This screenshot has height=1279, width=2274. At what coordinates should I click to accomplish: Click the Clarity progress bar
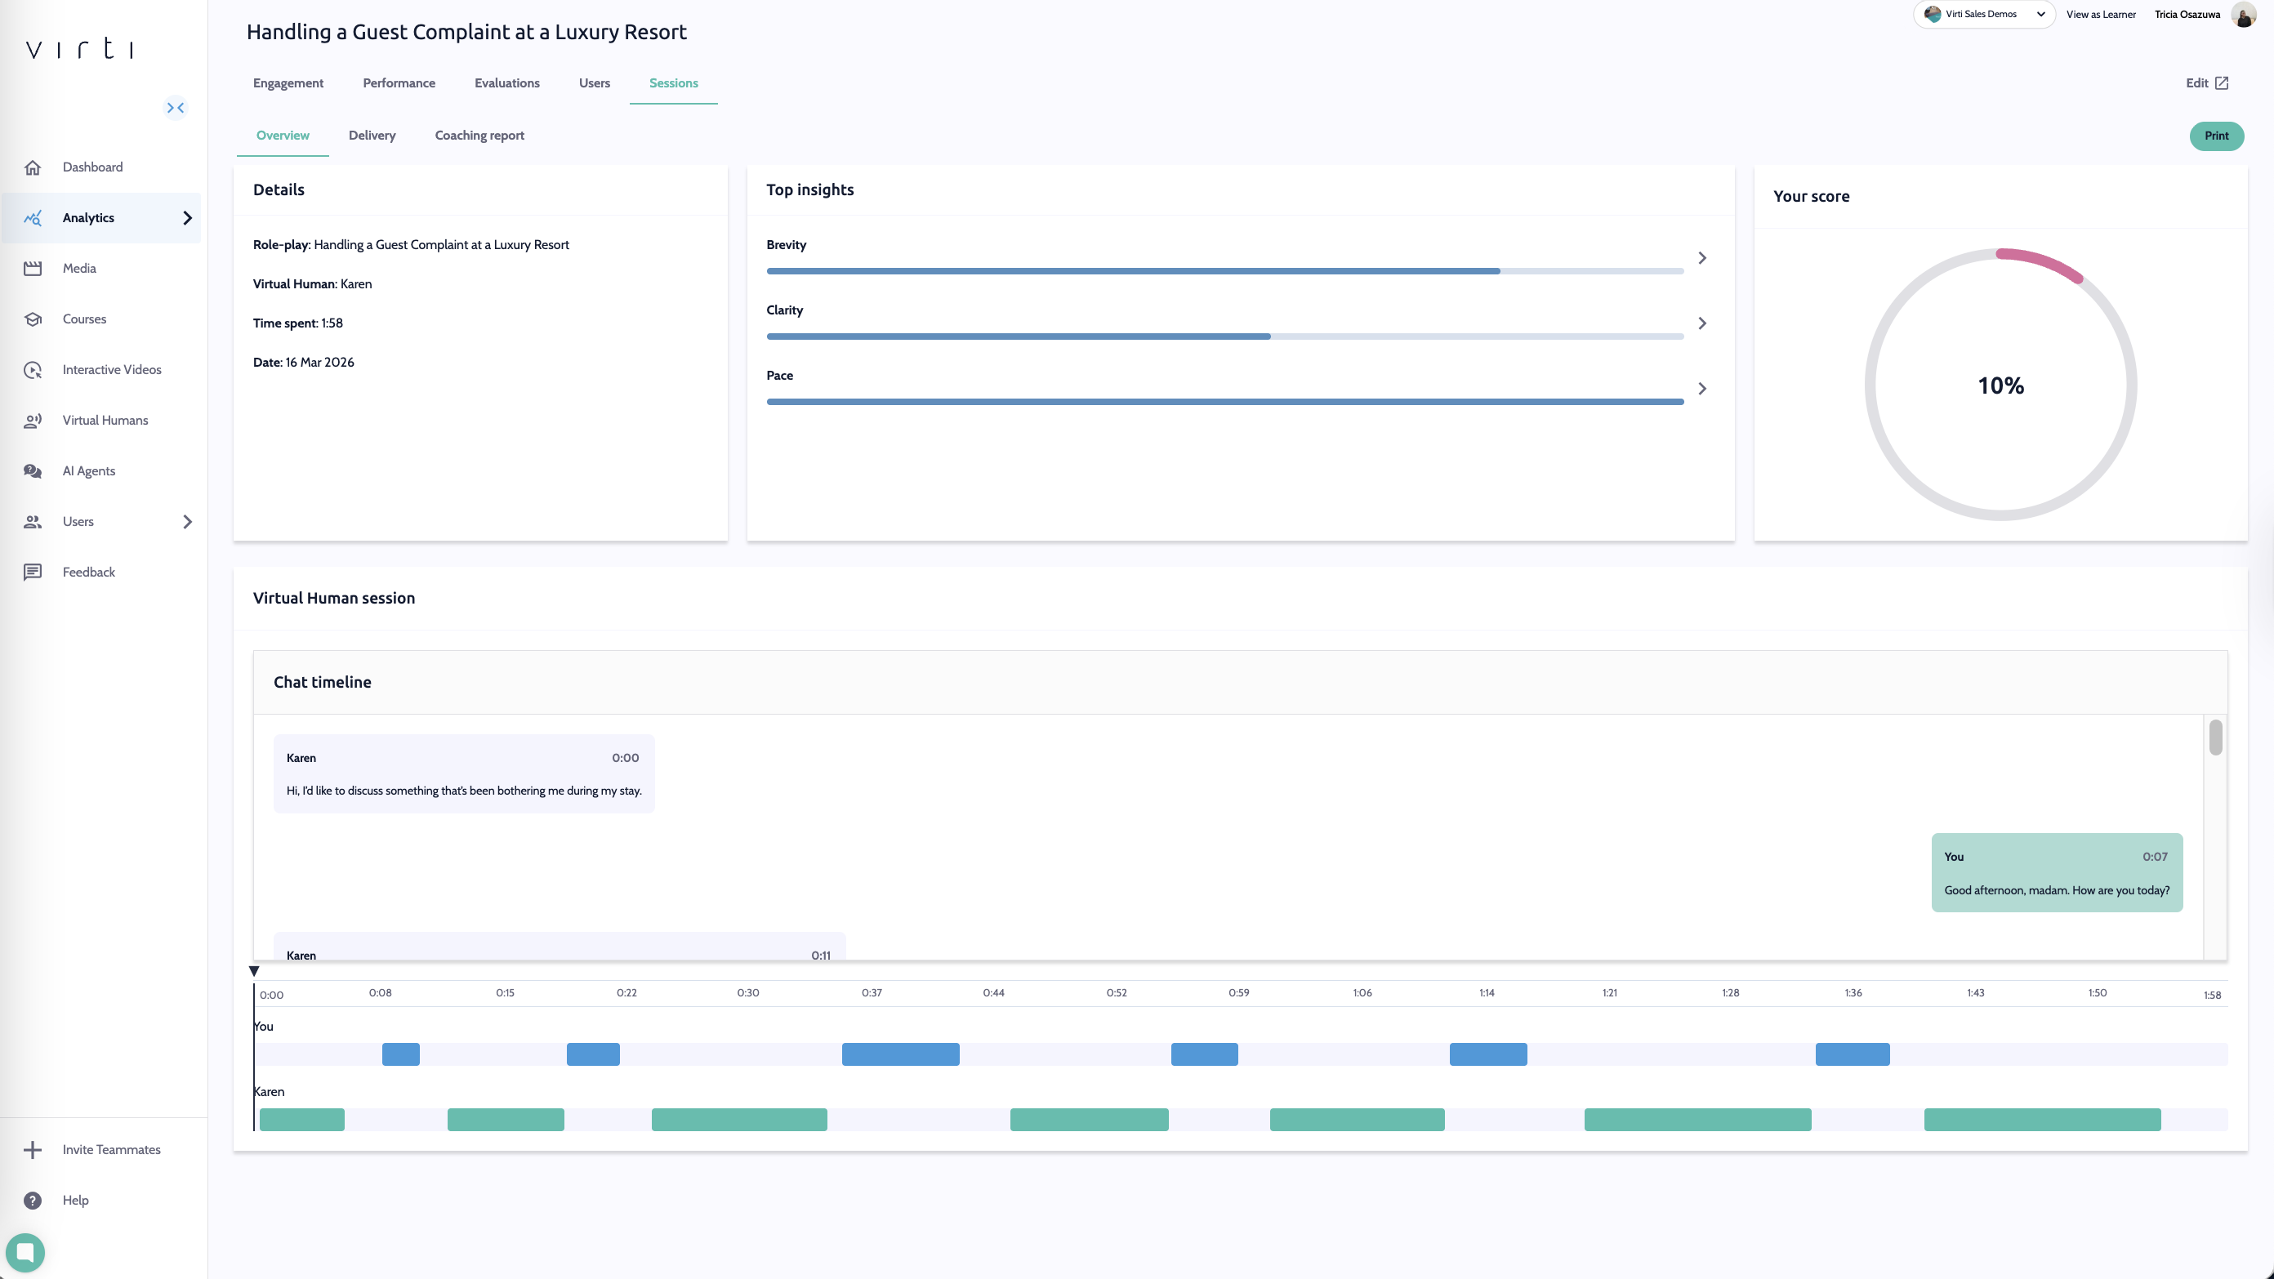1224,336
